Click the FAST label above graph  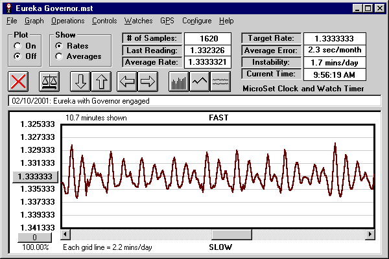click(x=218, y=118)
